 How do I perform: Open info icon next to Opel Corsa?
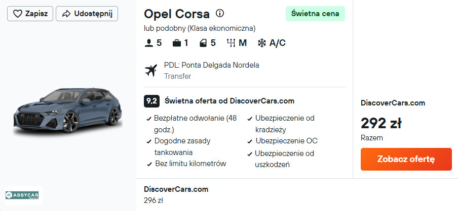click(x=220, y=13)
